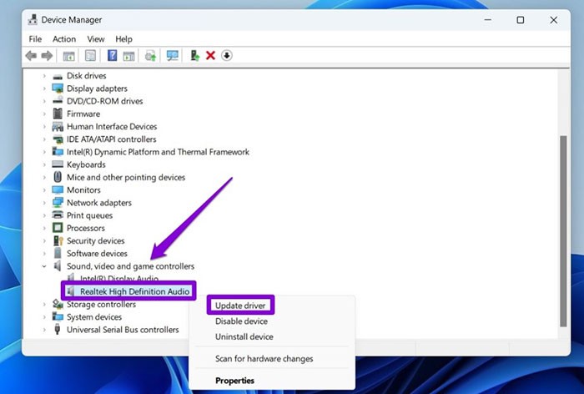The image size is (584, 394).
Task: Choose Update driver from context menu
Action: 240,306
